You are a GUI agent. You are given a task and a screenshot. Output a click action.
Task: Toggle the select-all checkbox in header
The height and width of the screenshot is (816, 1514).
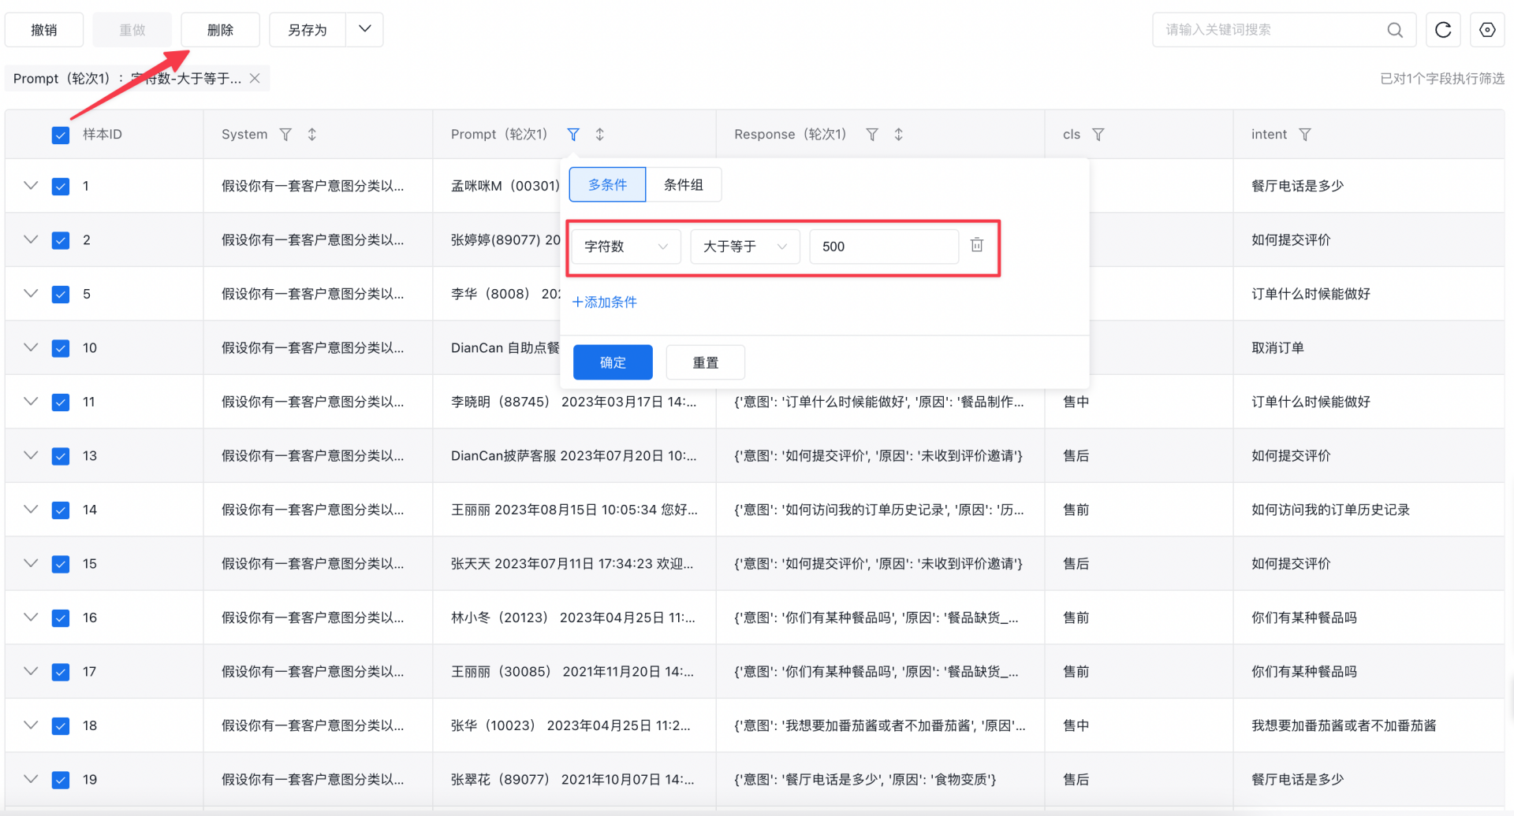point(61,135)
